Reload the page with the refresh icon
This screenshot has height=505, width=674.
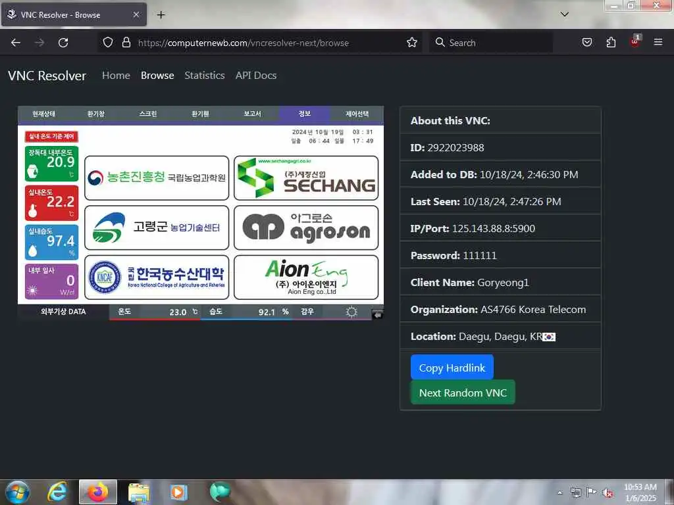click(x=63, y=43)
